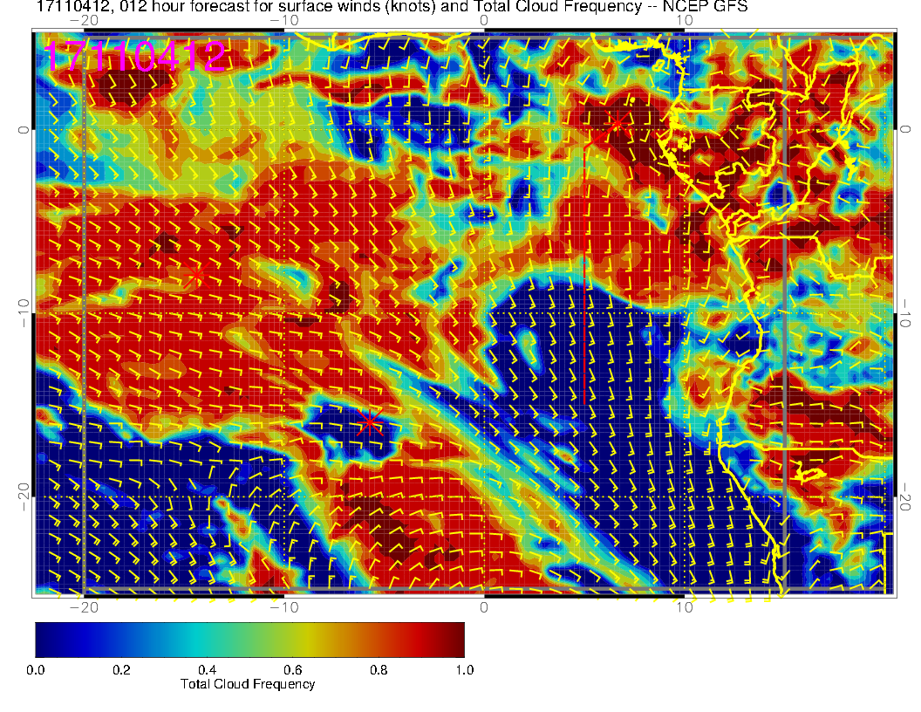921x712 pixels.
Task: Click the 10 longitude label on the bottom axis
Action: pos(685,607)
